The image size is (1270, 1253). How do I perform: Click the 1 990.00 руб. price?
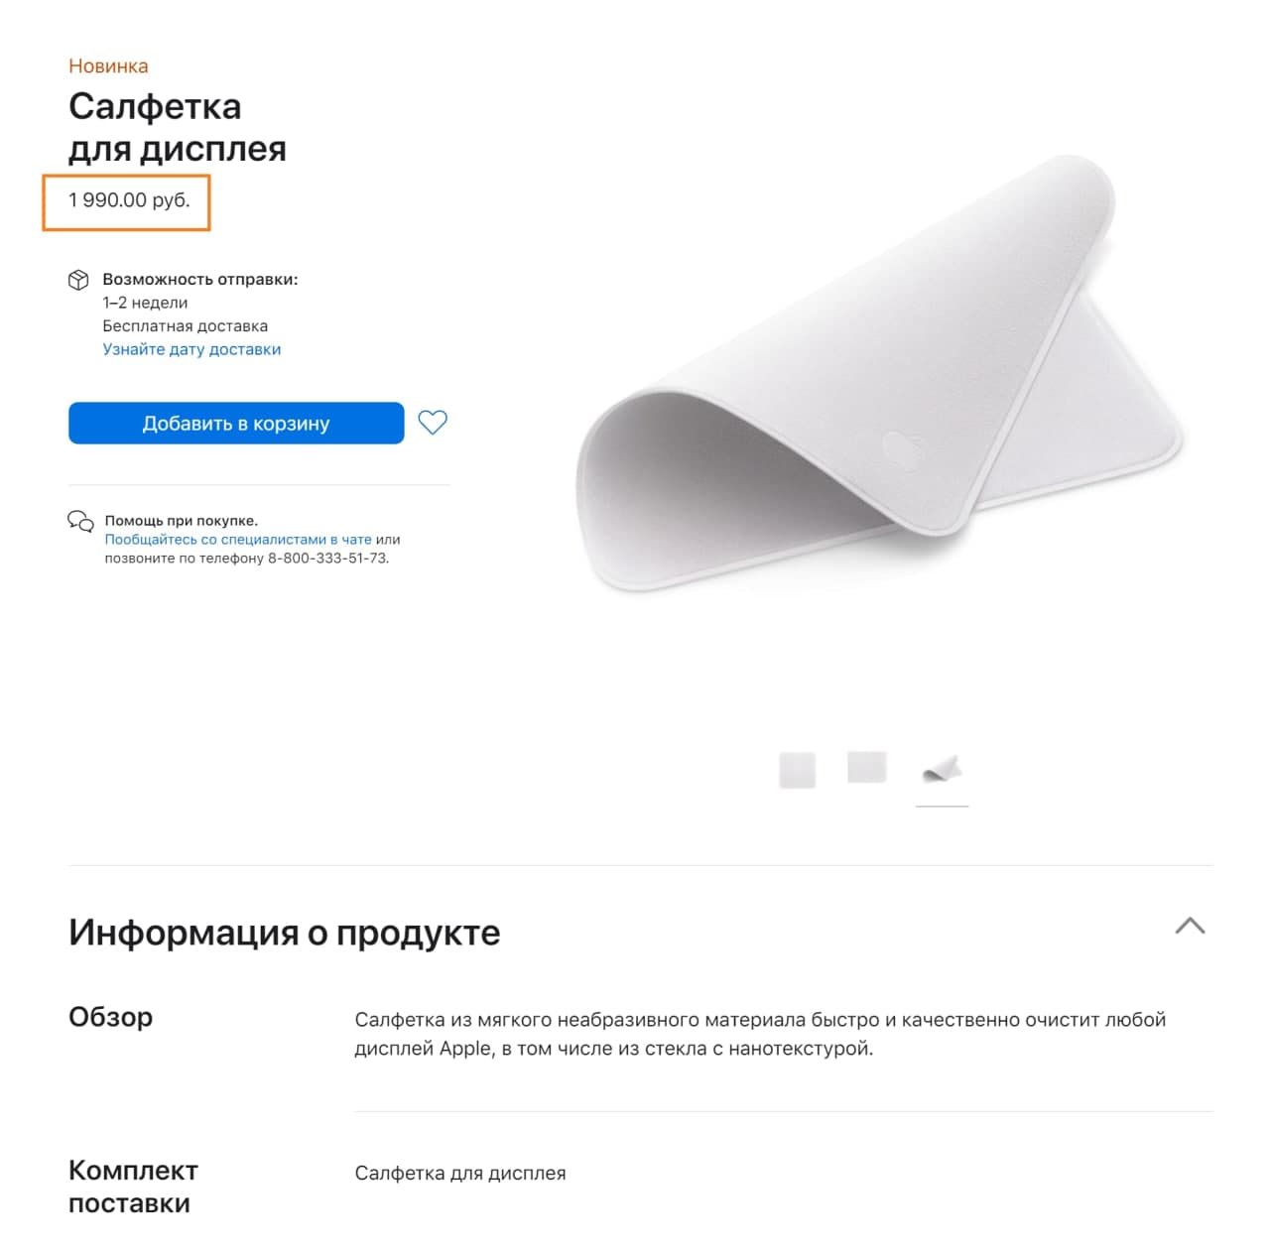coord(129,200)
